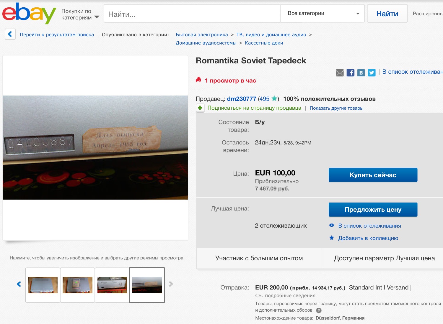Click the blue back arrow button

(10, 34)
